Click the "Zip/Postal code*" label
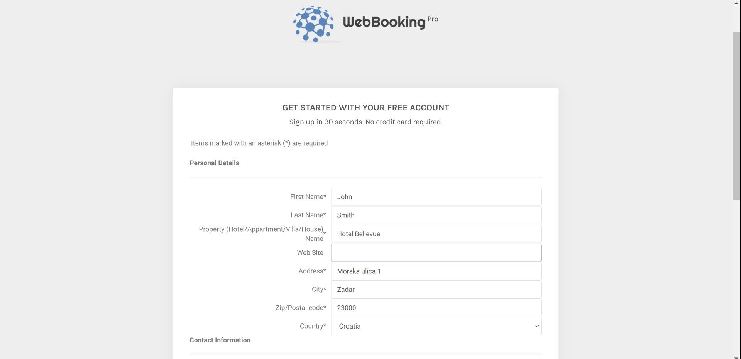The height and width of the screenshot is (359, 741). [x=301, y=308]
